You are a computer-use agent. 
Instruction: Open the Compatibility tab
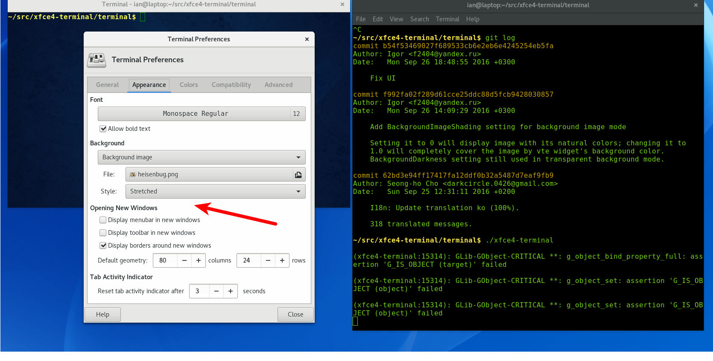[231, 85]
